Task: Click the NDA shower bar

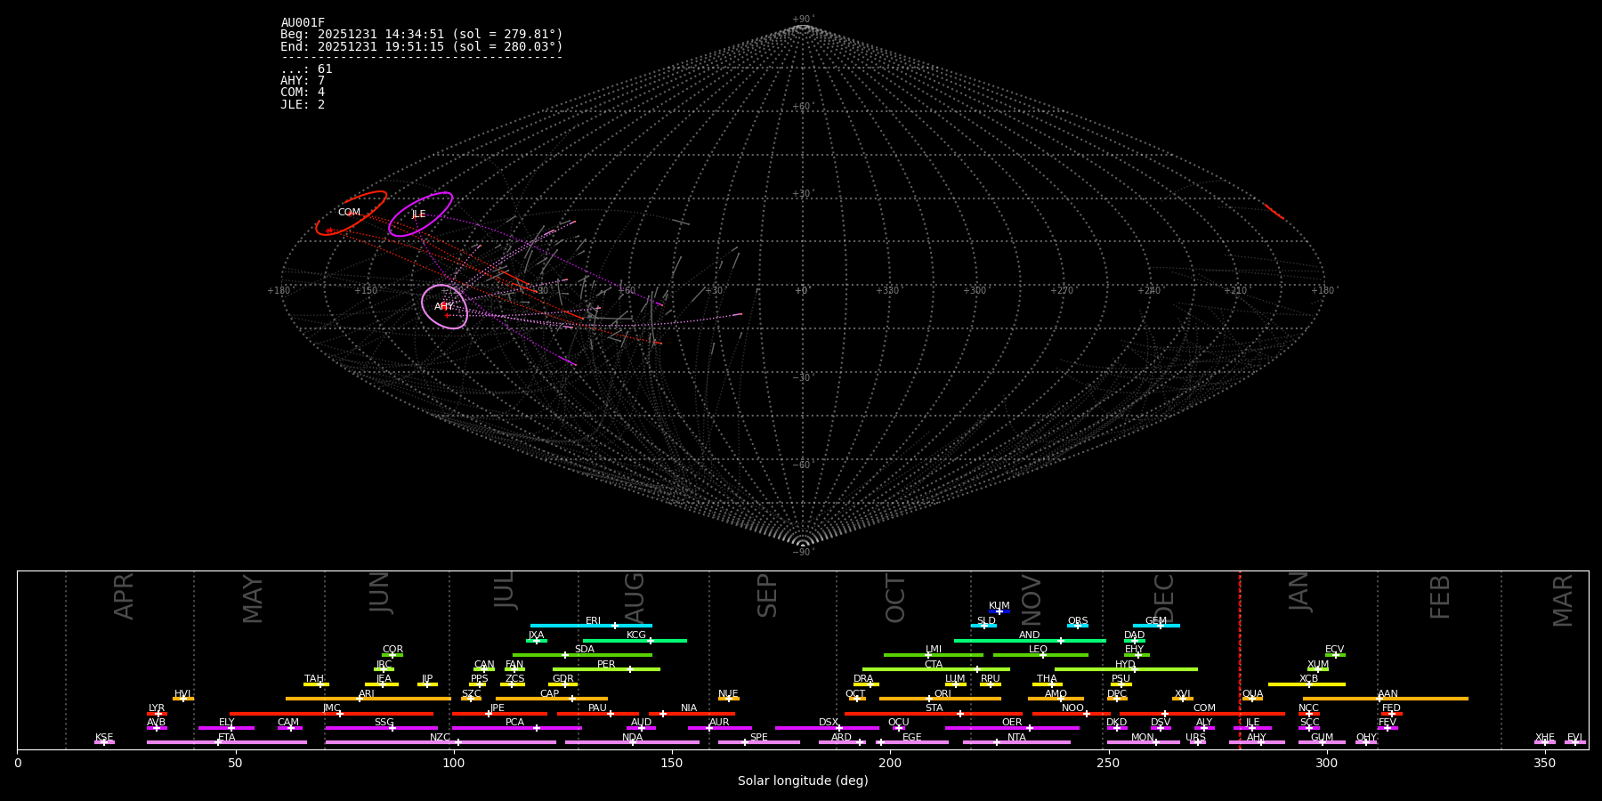Action: tap(632, 742)
